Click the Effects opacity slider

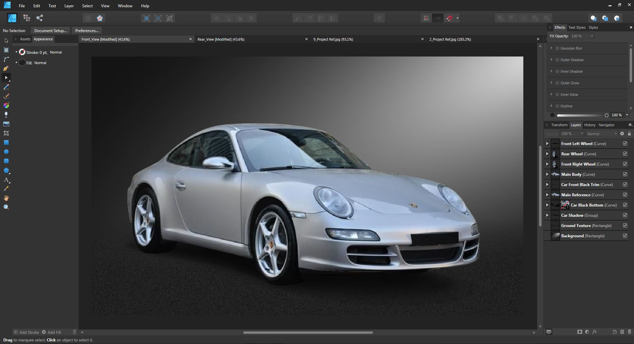click(x=582, y=115)
